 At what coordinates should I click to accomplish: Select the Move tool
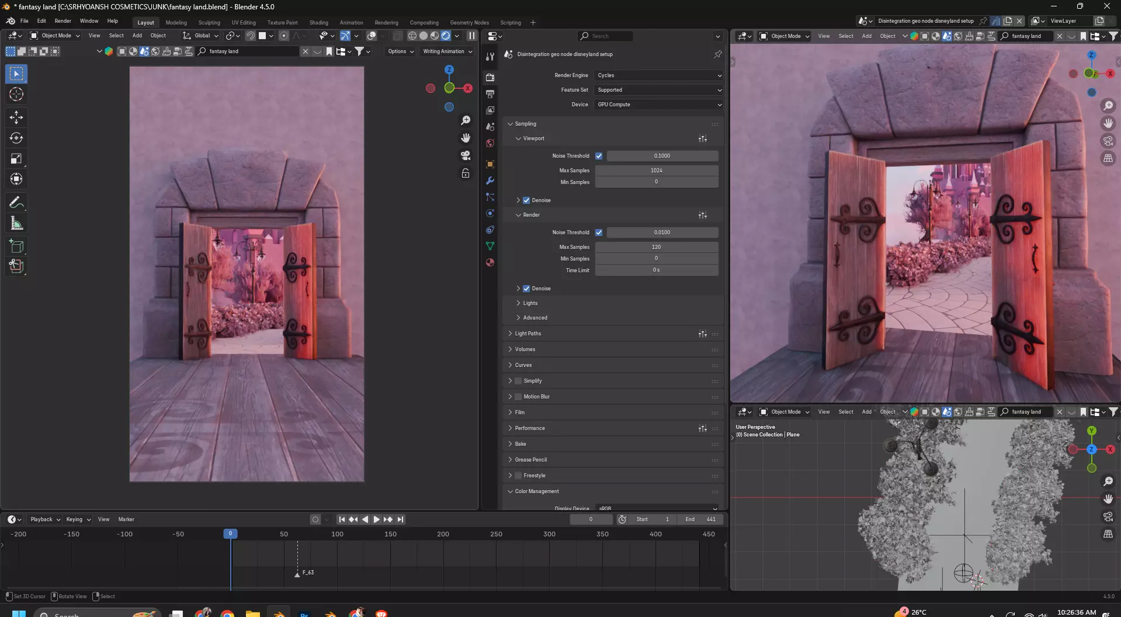pos(16,117)
